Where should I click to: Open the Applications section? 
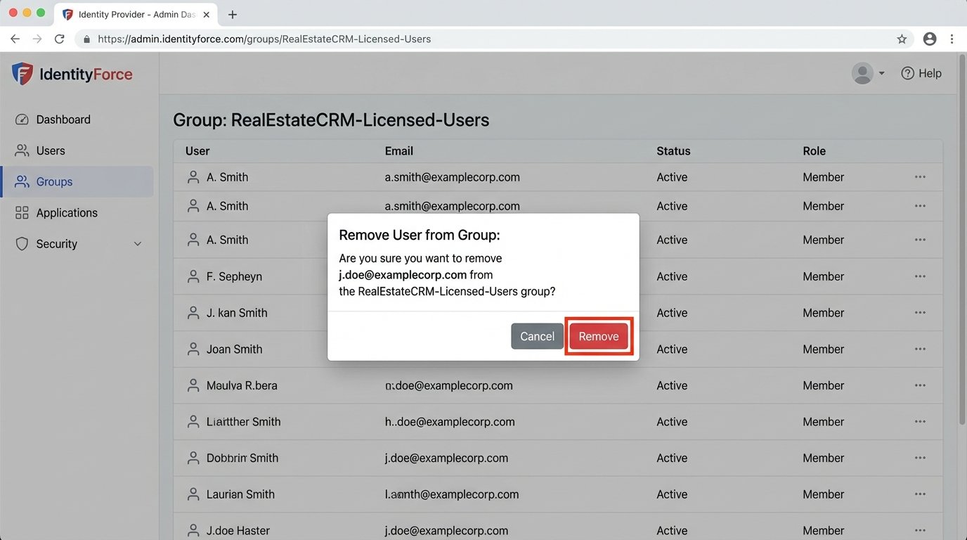[x=67, y=212]
